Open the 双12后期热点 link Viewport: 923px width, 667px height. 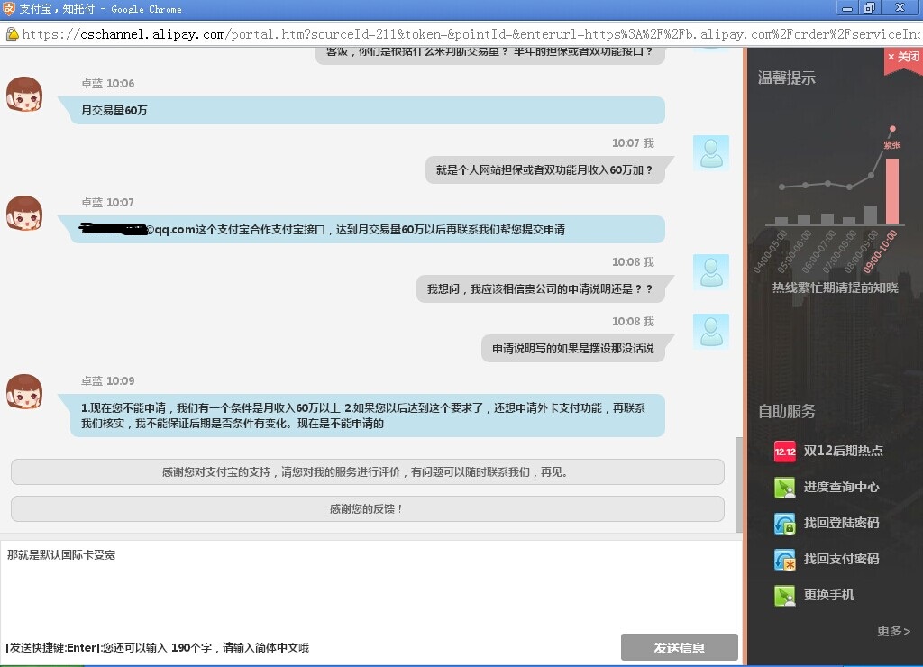(x=843, y=451)
